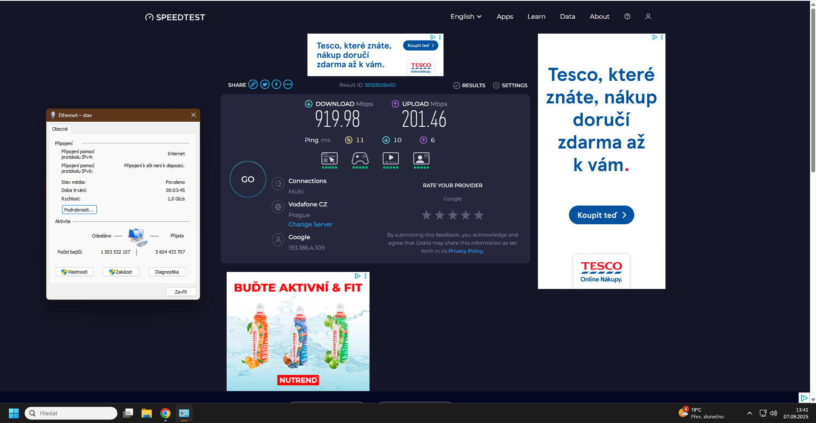The image size is (816, 423).
Task: Click the download arrow icon
Action: [309, 104]
